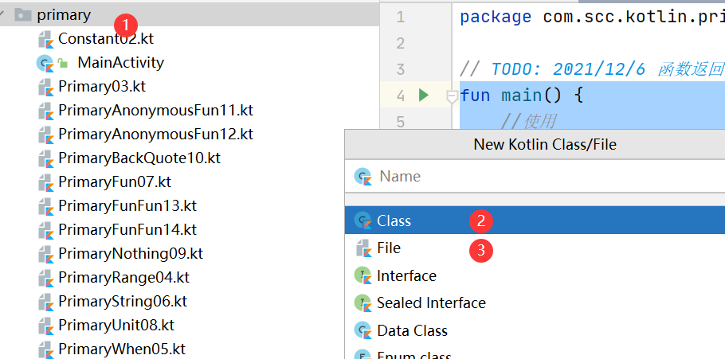Select Data Class option

(x=535, y=331)
